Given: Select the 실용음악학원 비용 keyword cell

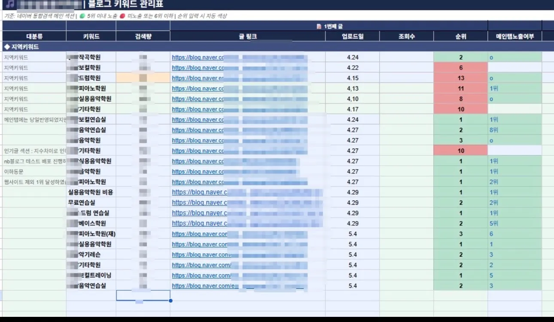Looking at the screenshot, I should pos(91,192).
